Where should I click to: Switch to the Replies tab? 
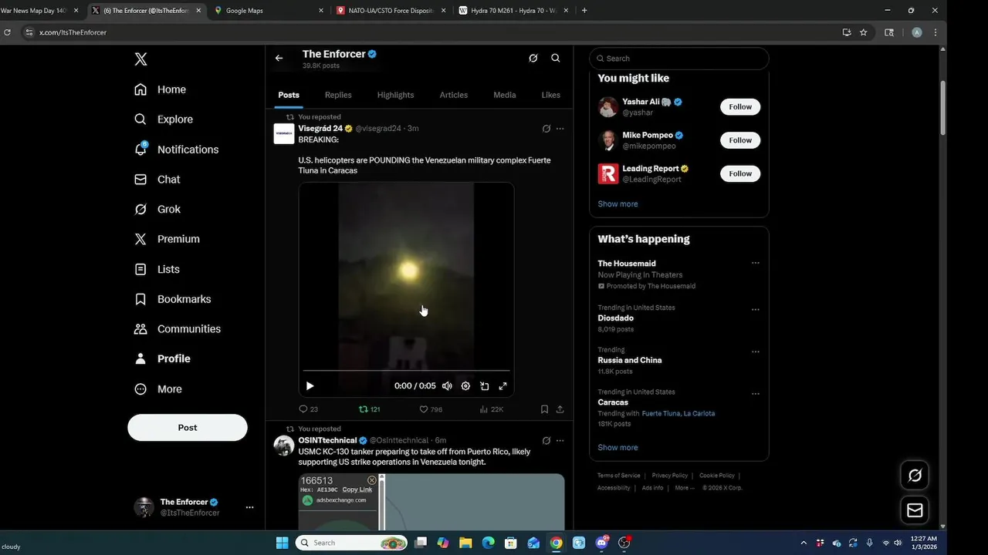[338, 95]
